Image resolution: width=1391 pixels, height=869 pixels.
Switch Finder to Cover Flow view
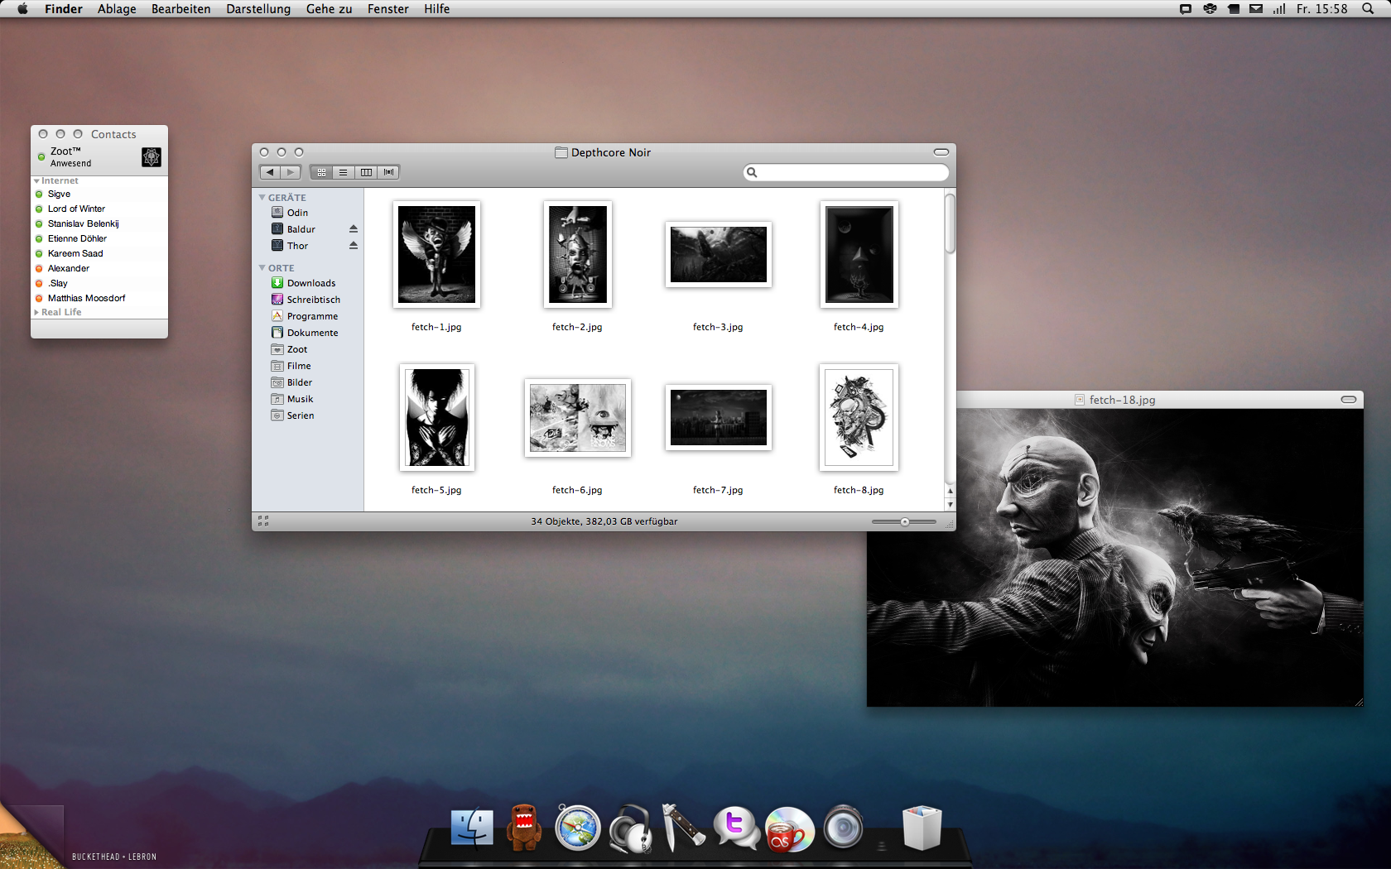click(388, 172)
